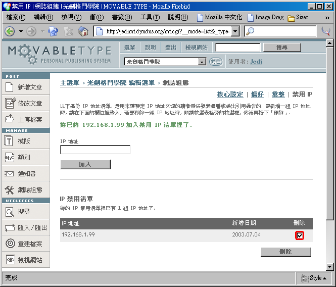336x287 pixels.
Task: Open the 書籤(B) menu
Action: click(x=122, y=17)
